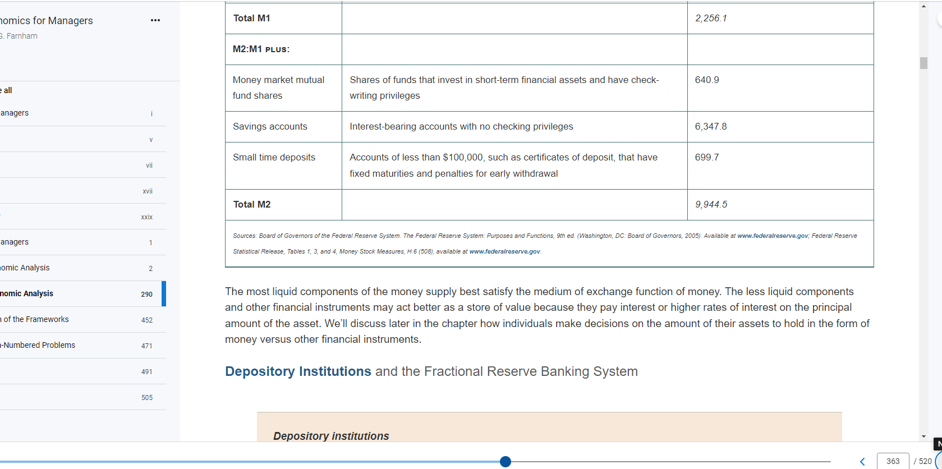
Task: Click 'Depository Institutions' heading text
Action: [298, 371]
